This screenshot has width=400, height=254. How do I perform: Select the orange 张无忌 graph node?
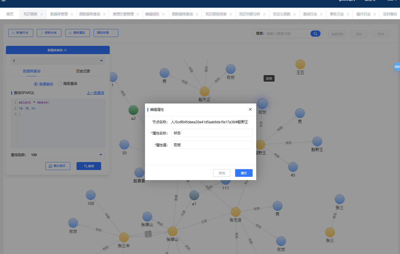(x=235, y=212)
